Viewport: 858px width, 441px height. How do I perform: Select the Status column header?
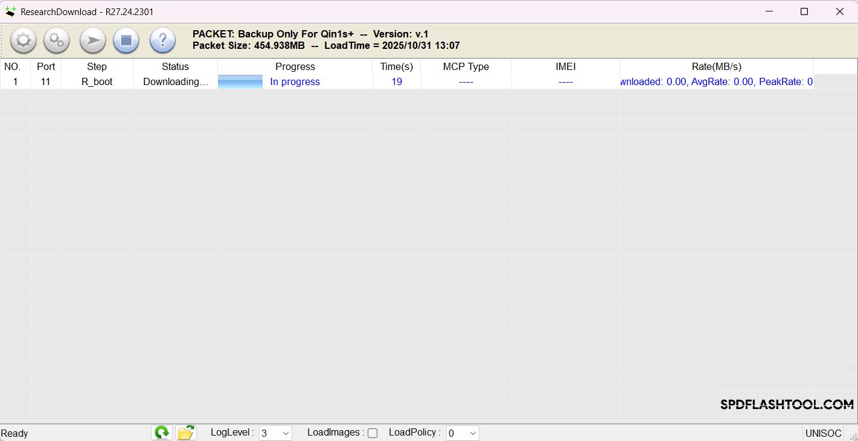174,66
